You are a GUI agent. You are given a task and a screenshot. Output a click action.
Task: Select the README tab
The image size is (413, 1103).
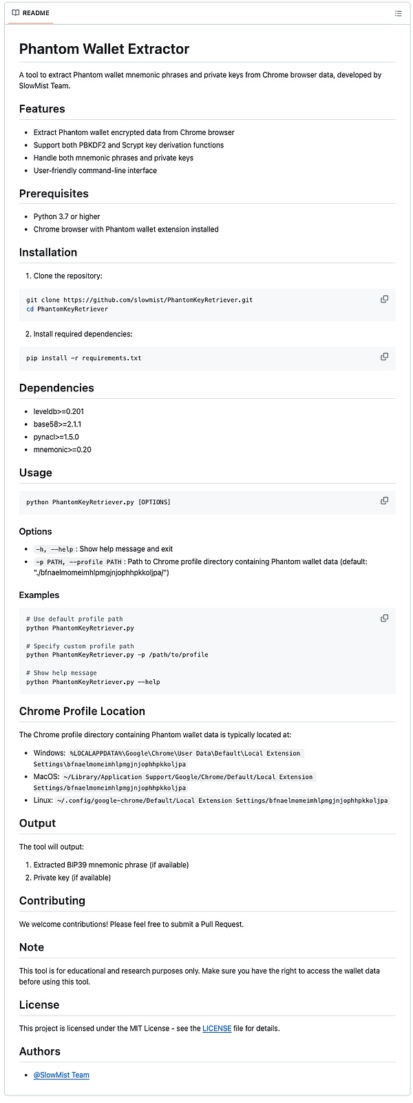[x=30, y=13]
